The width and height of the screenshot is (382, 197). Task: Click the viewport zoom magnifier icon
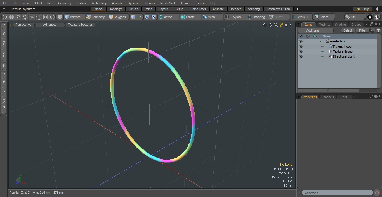pos(276,25)
